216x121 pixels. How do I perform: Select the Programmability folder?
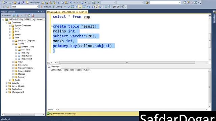(26, 68)
